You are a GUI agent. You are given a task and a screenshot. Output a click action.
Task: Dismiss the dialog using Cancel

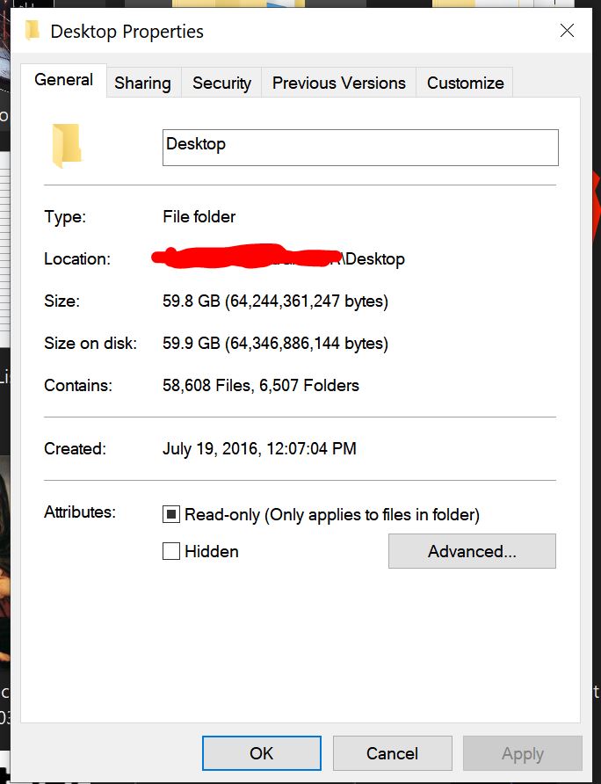click(393, 753)
